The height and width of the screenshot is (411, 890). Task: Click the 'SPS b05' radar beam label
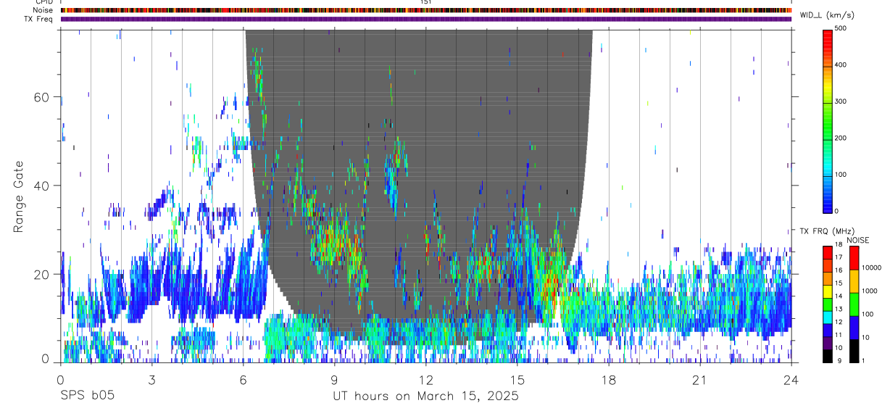[x=87, y=397]
